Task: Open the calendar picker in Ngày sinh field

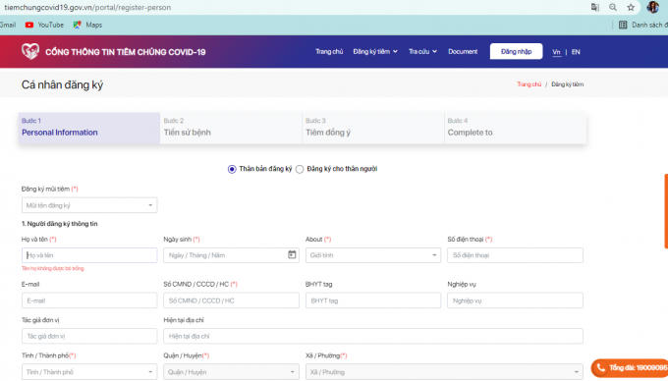Action: pos(292,254)
